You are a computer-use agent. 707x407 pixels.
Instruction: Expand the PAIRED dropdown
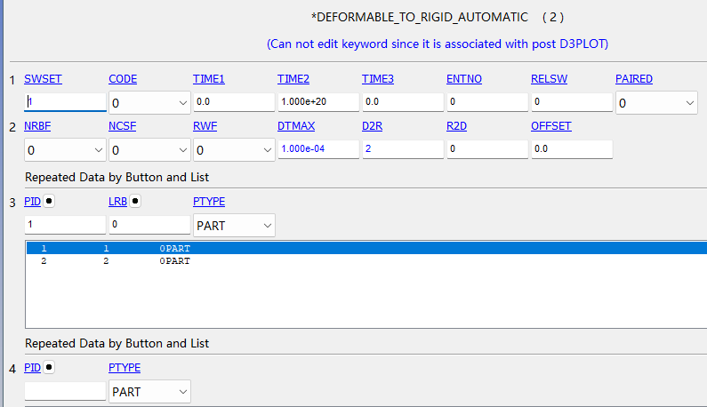656,103
